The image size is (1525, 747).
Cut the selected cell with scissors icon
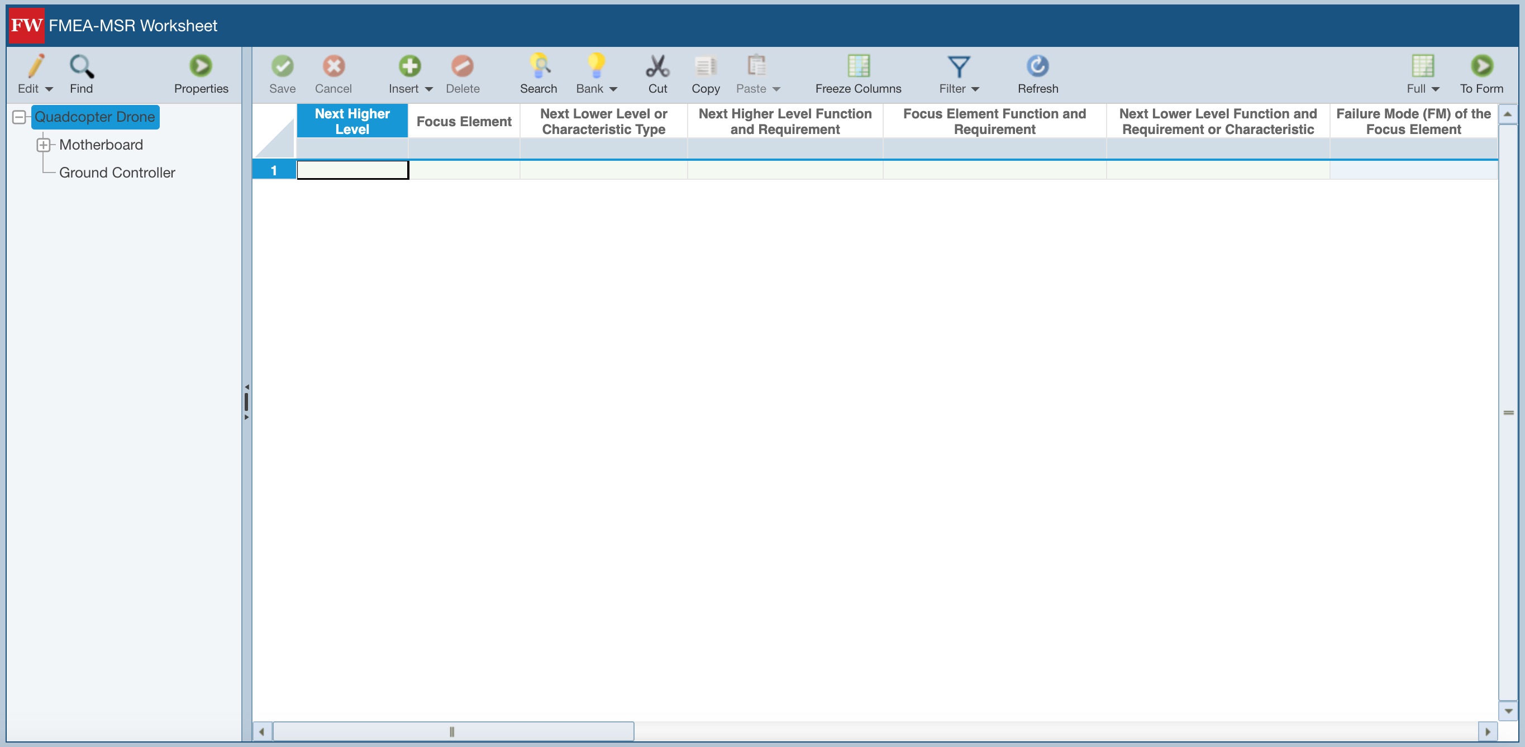pos(657,66)
